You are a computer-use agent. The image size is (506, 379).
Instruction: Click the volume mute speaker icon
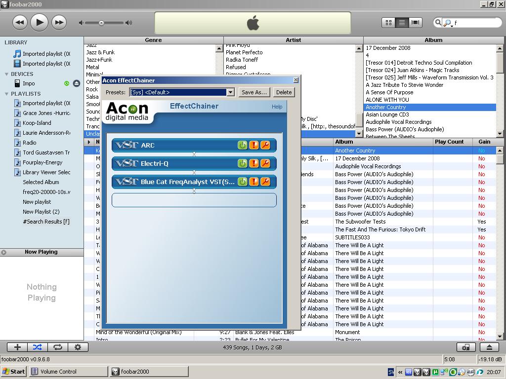81,23
